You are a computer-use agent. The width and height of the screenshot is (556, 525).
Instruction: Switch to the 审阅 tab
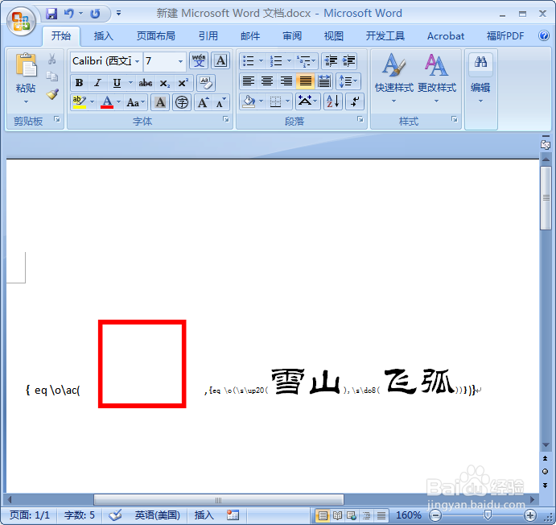[292, 35]
